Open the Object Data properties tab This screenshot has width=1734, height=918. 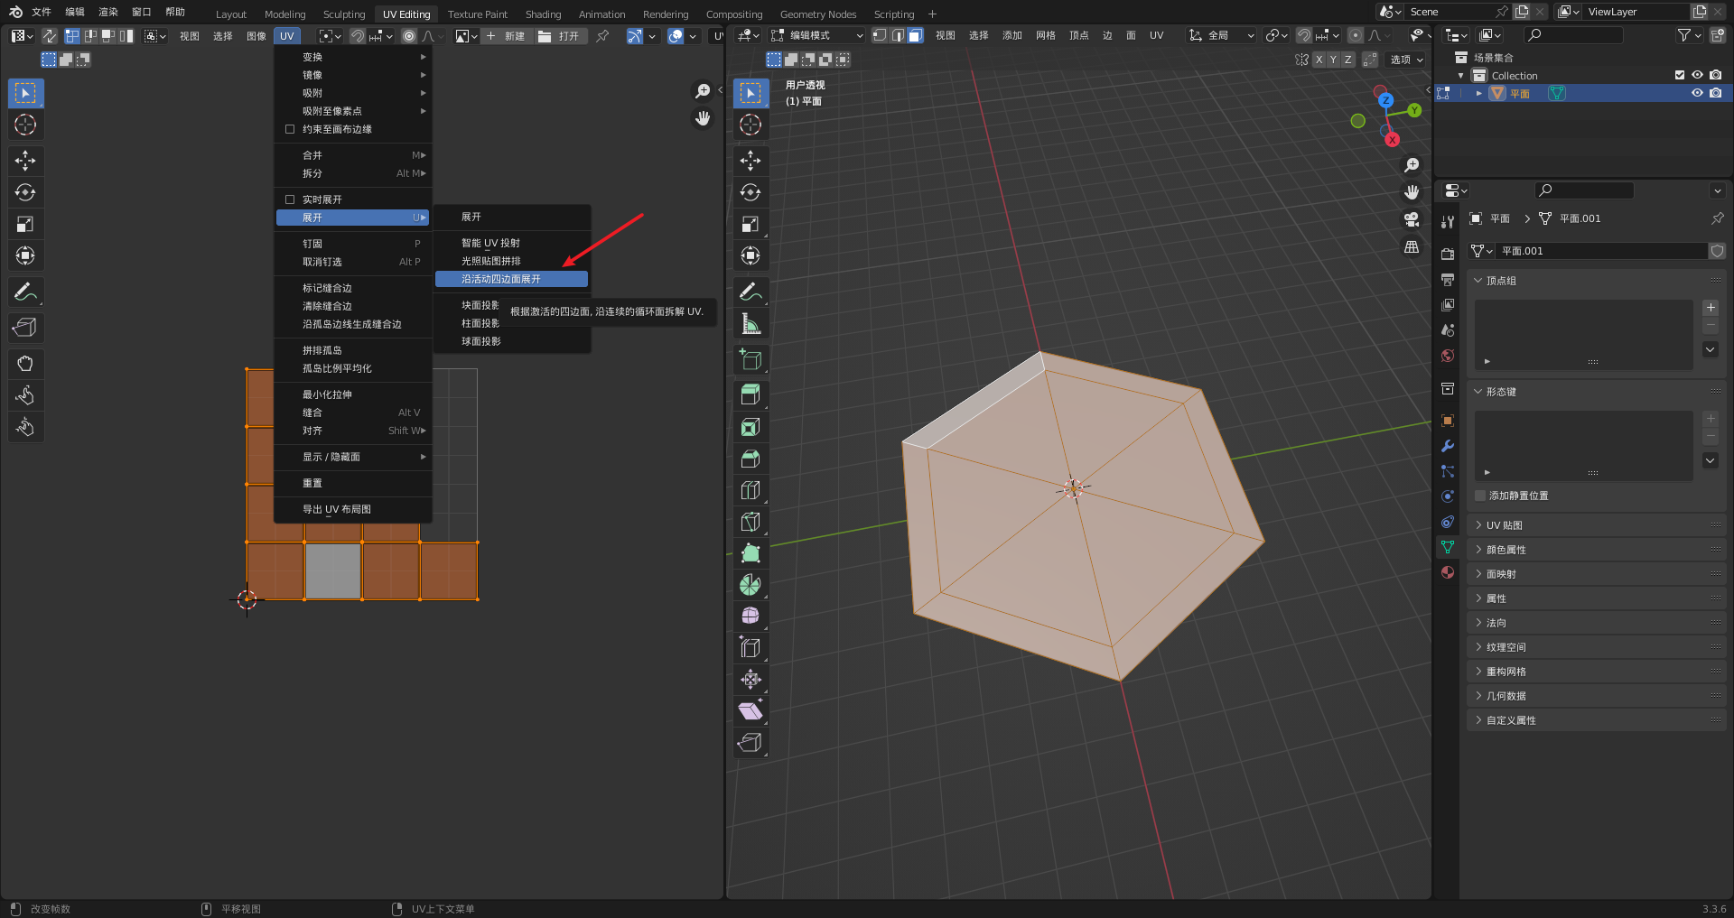pyautogui.click(x=1448, y=547)
